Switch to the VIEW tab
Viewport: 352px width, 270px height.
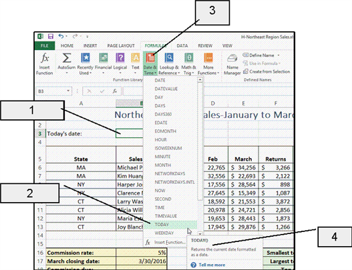point(227,46)
